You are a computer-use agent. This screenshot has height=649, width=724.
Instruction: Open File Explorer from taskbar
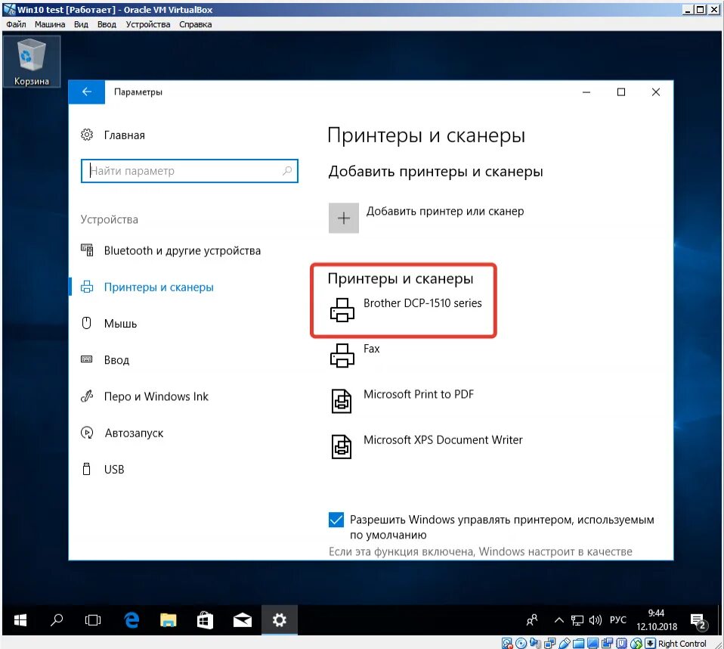pos(168,620)
